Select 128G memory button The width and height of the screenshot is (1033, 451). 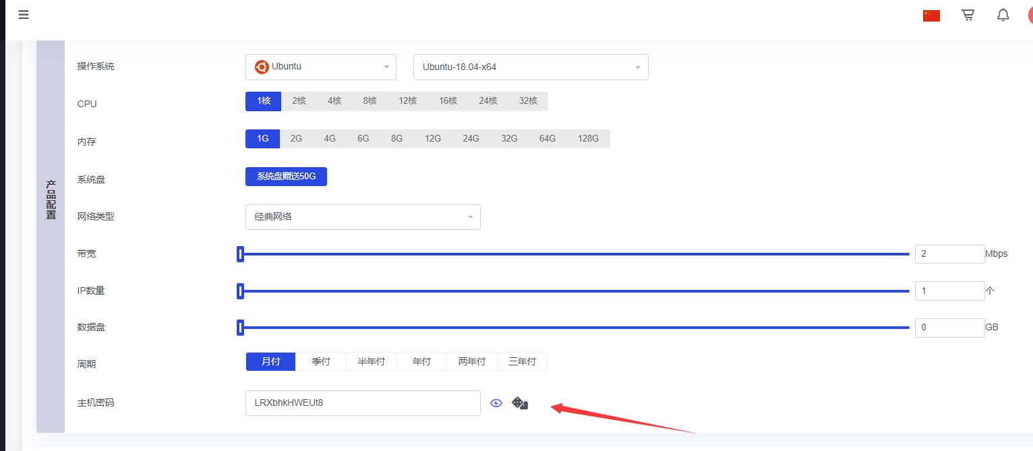588,139
